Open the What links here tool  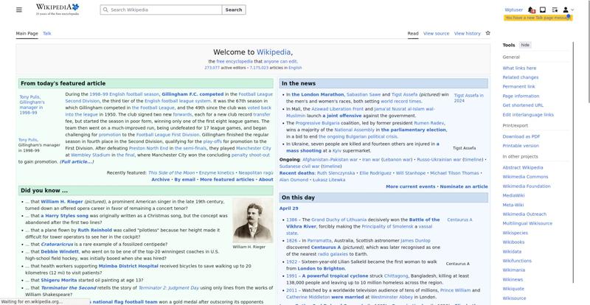pos(519,68)
